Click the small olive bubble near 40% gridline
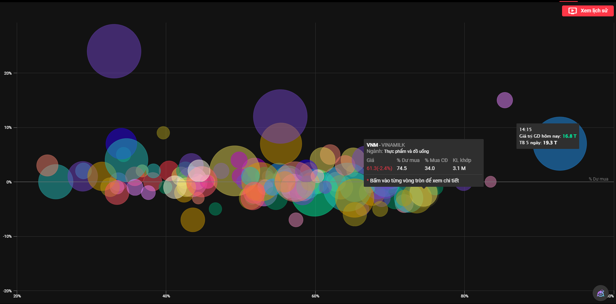The height and width of the screenshot is (304, 616). pyautogui.click(x=163, y=133)
